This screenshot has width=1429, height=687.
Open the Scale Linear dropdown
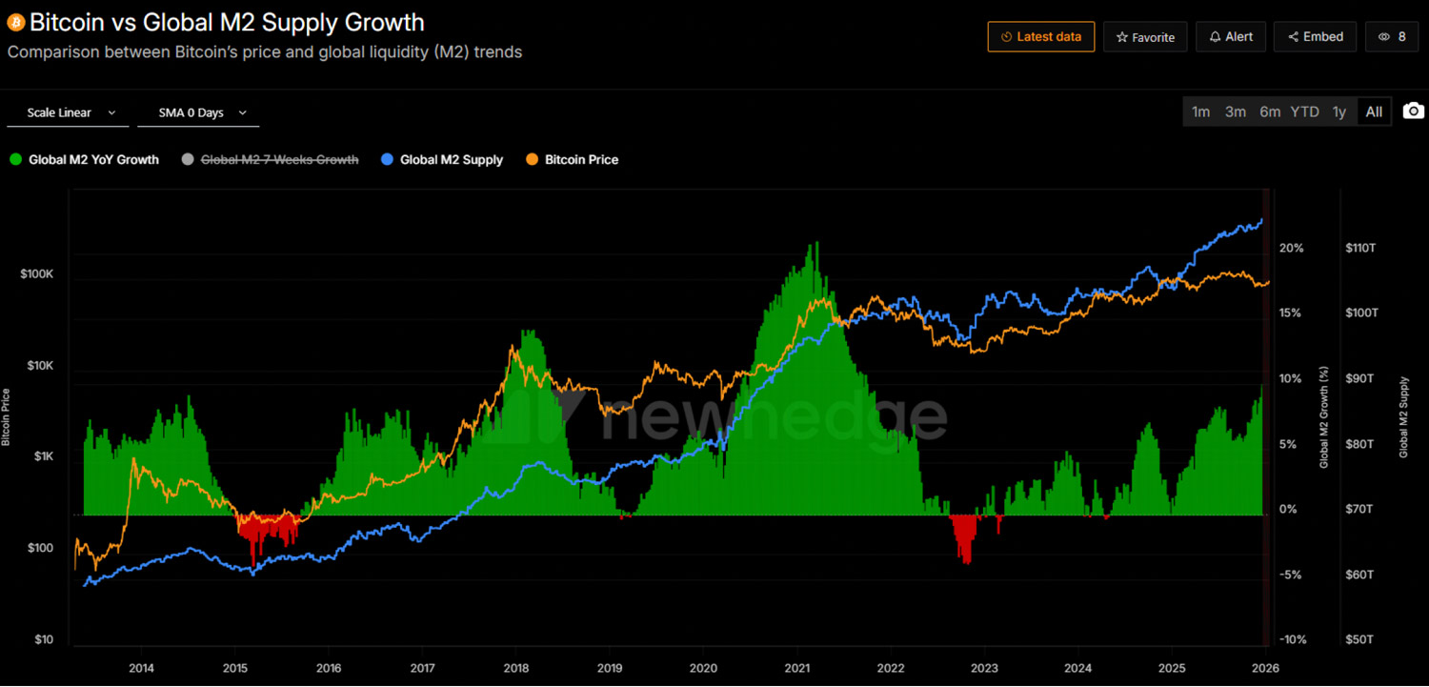click(x=70, y=112)
